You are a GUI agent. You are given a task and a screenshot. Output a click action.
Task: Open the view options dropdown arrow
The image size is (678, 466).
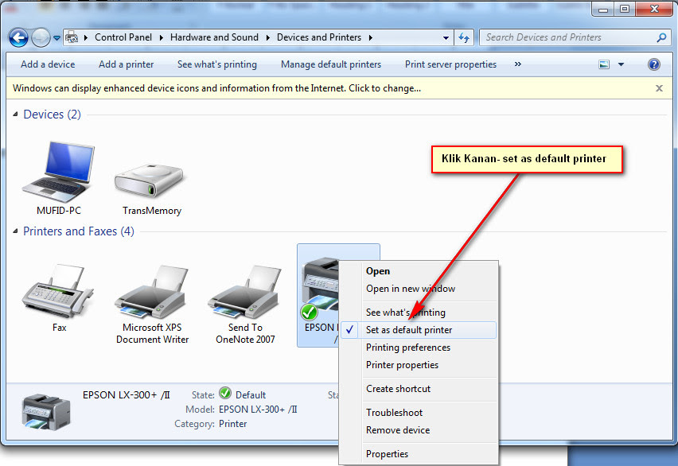coord(621,64)
